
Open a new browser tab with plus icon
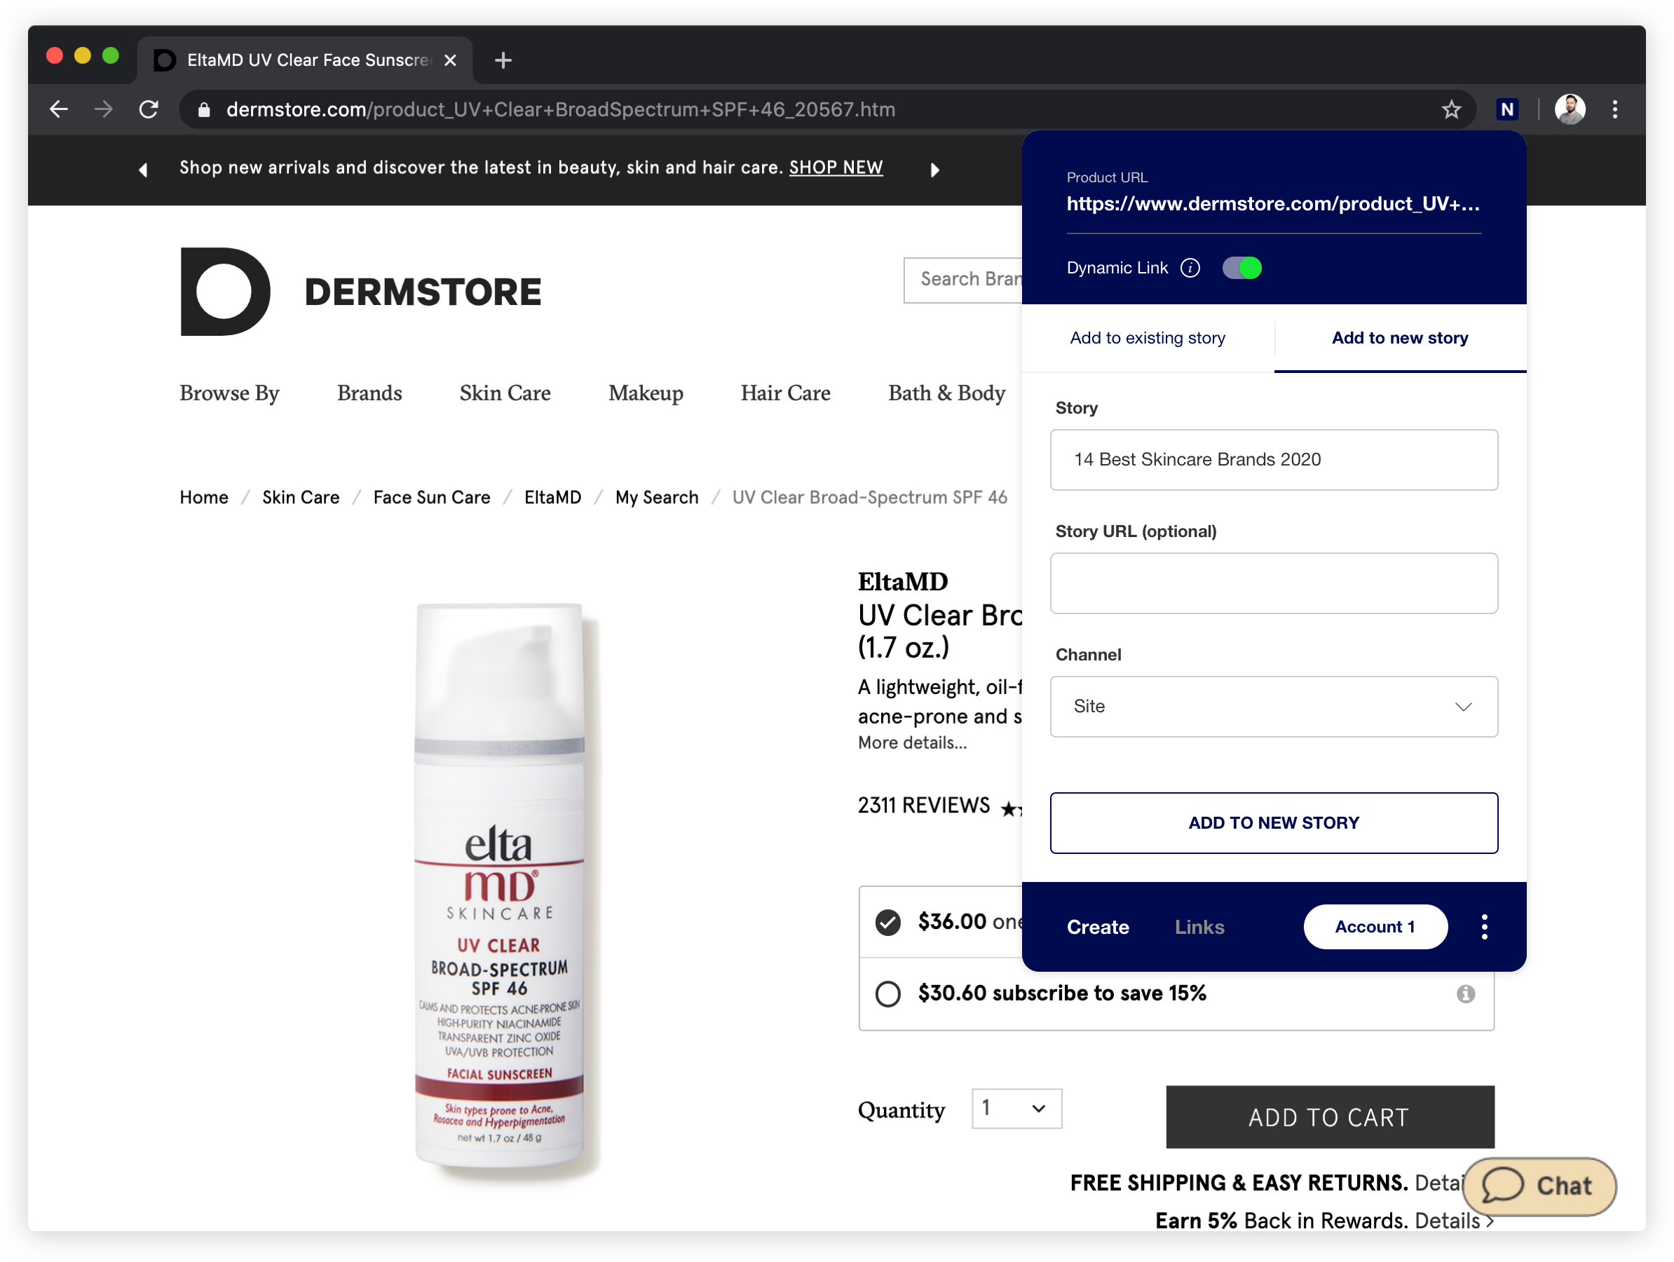[503, 60]
